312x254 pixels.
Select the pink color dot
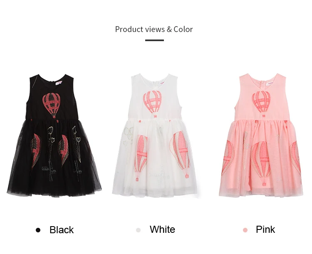click(x=245, y=230)
